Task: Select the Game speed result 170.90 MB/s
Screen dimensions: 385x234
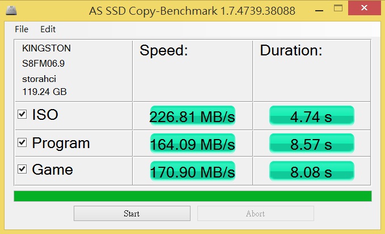Action: point(193,171)
